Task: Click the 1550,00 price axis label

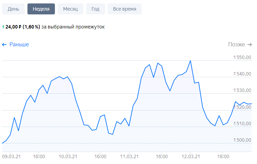Action: pyautogui.click(x=242, y=57)
